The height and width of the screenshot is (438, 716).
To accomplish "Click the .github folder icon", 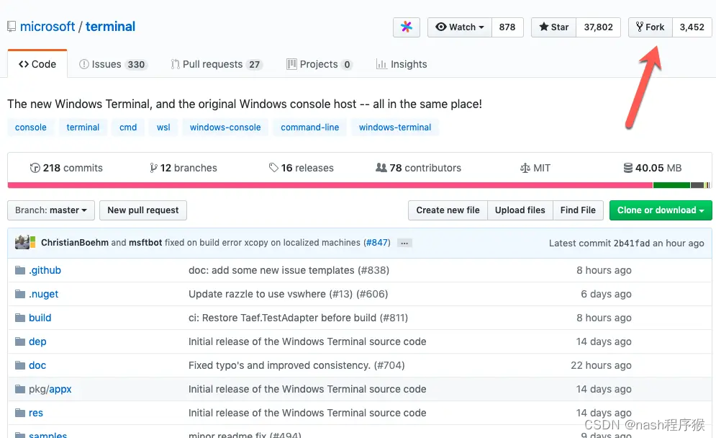I will coord(20,270).
